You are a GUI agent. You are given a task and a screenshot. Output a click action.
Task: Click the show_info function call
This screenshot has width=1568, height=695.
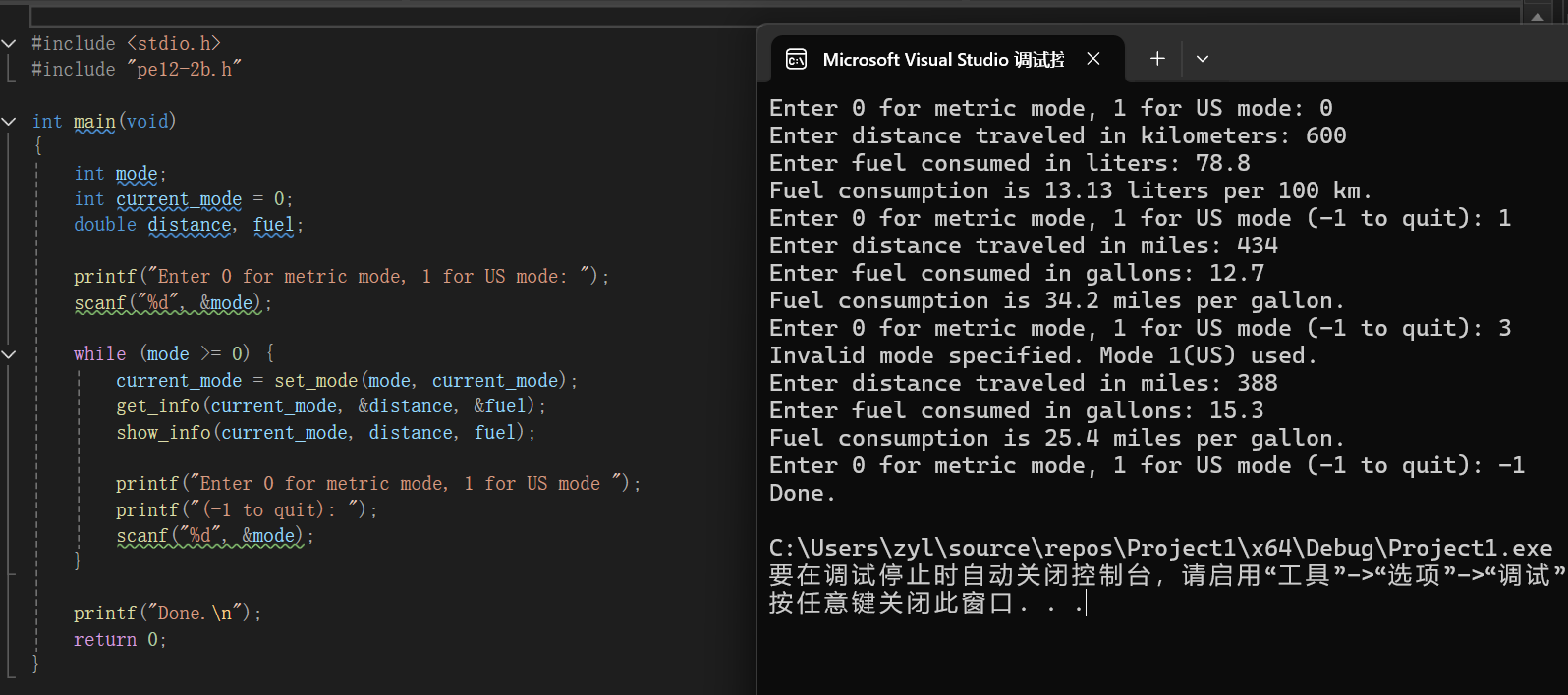pos(163,432)
